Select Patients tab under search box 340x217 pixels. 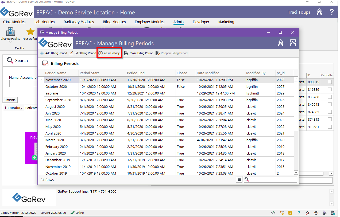pos(10,100)
